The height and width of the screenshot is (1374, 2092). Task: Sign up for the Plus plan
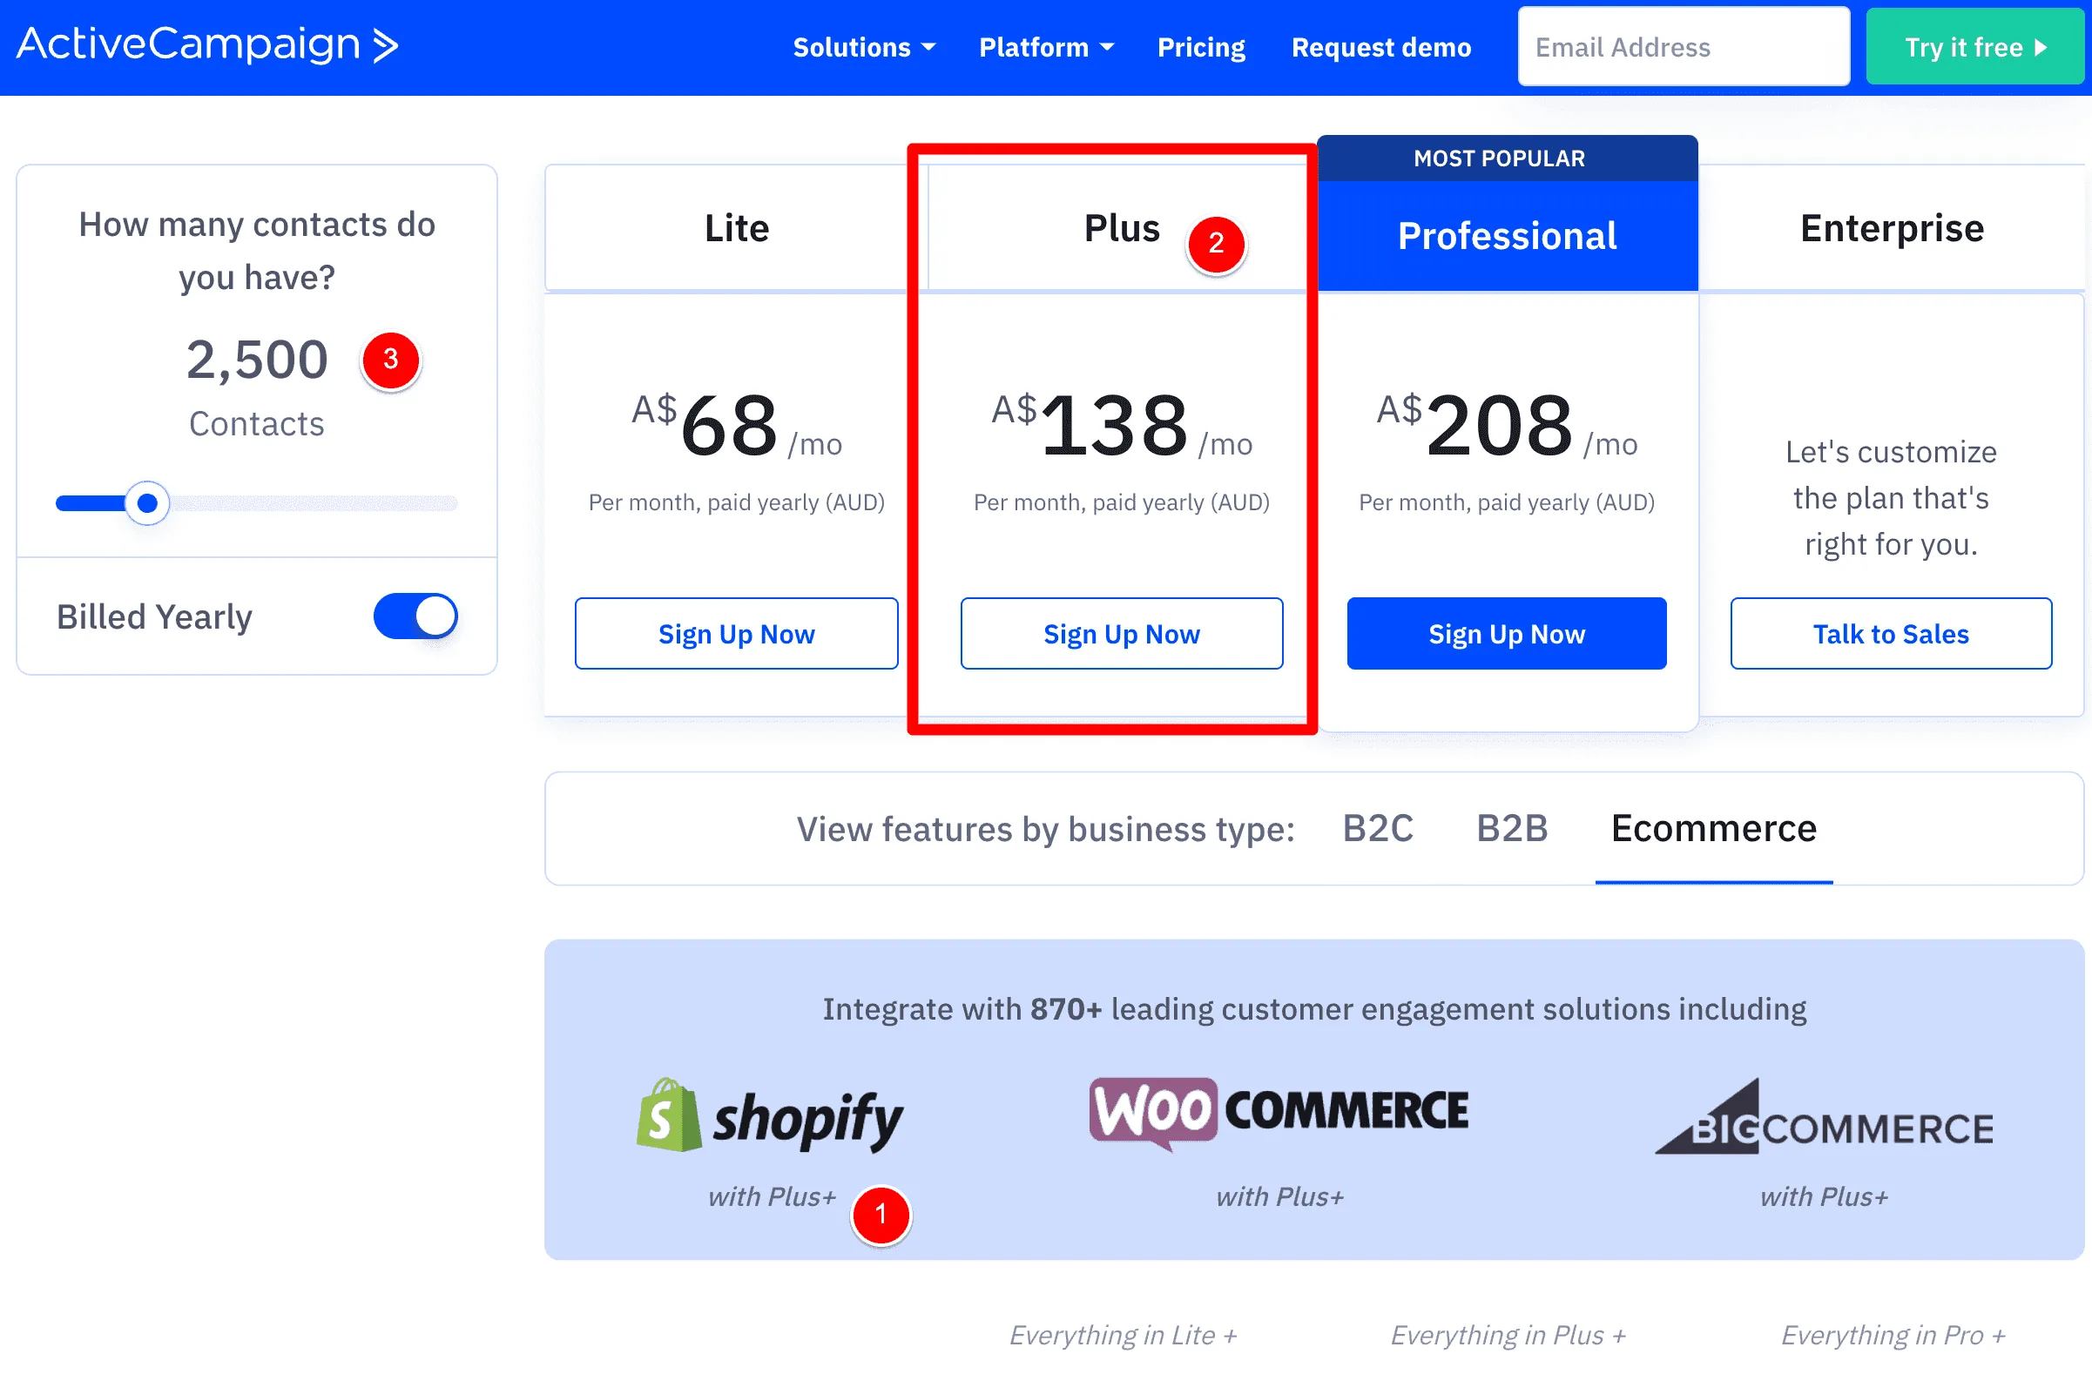[1122, 633]
